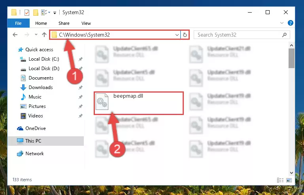Go back with the Back arrow
This screenshot has height=195, width=304.
pos(15,35)
